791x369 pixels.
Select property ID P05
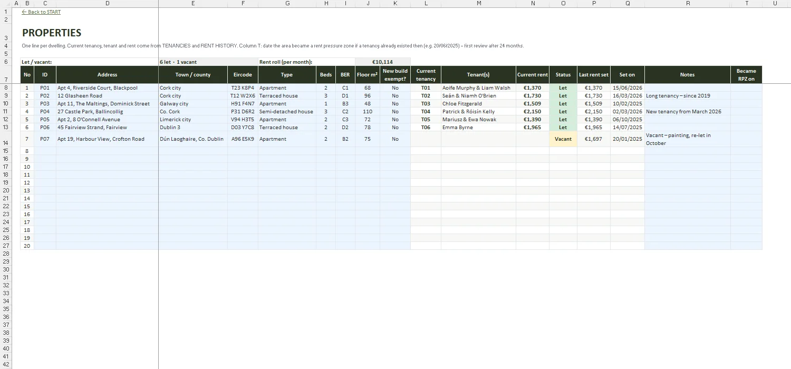point(45,120)
